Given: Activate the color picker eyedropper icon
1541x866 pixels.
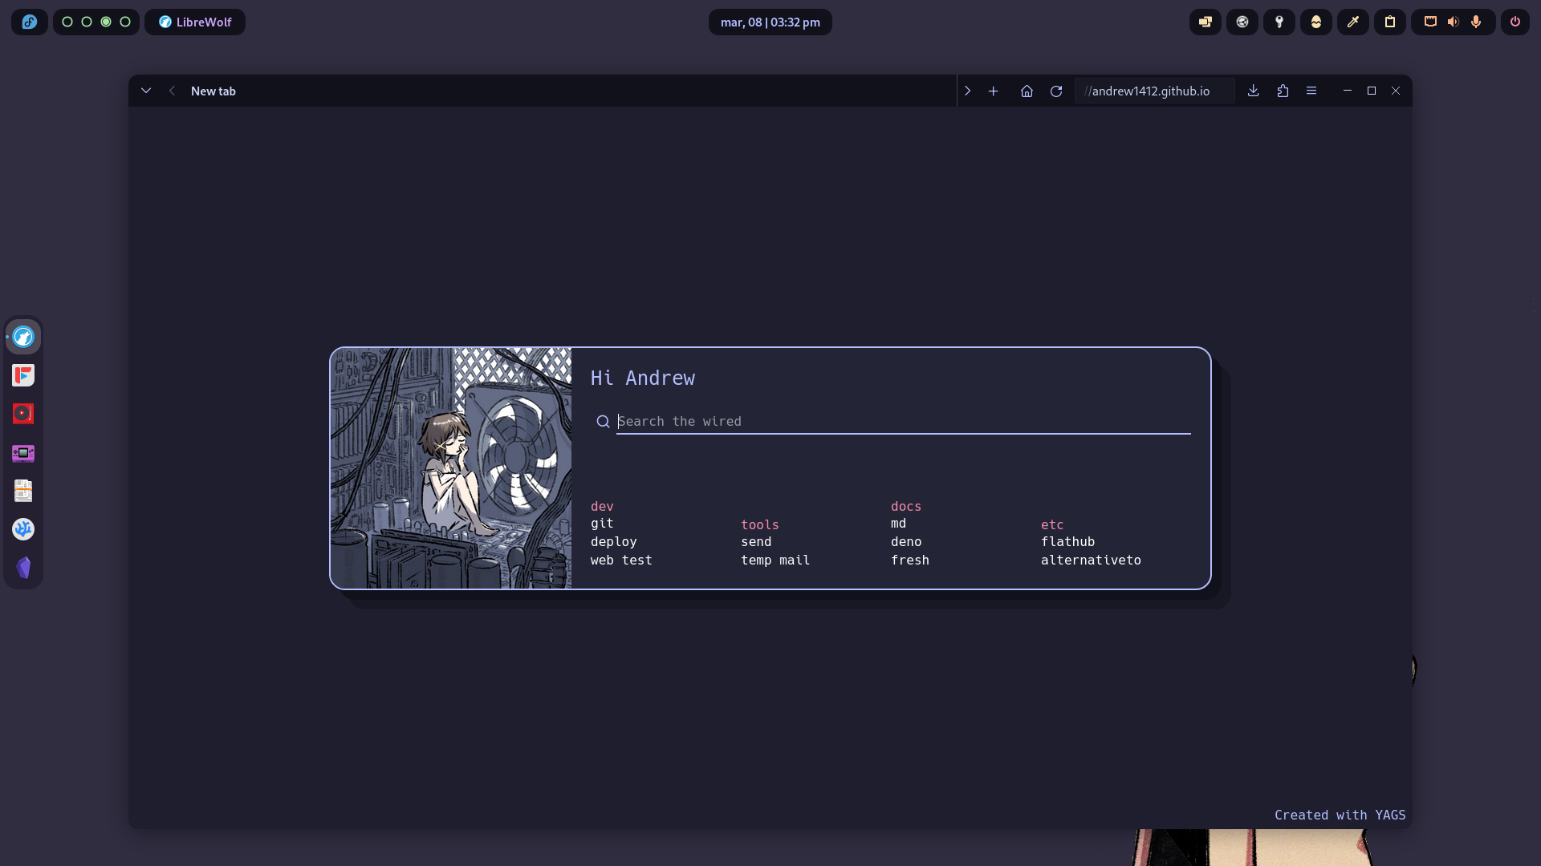Looking at the screenshot, I should point(1353,22).
